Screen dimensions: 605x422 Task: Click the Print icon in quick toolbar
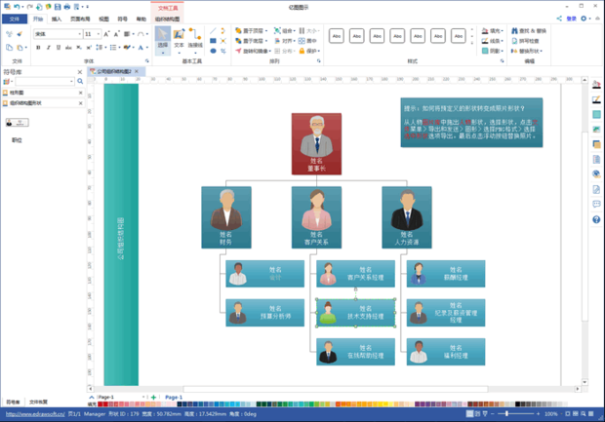(x=67, y=7)
